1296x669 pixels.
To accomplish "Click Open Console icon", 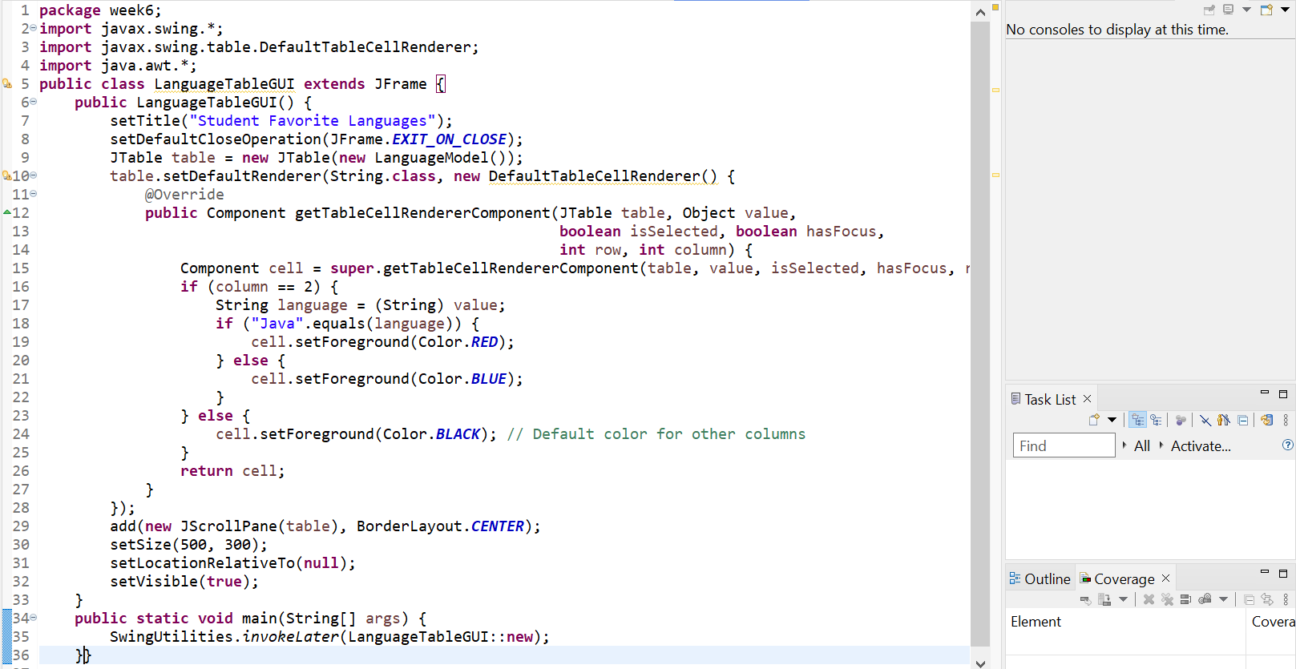I will 1266,10.
